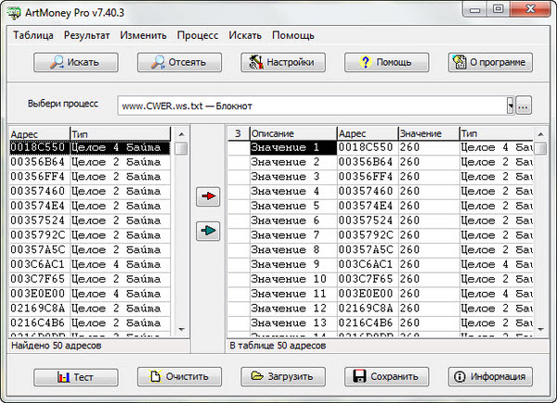The width and height of the screenshot is (557, 403).
Task: Save the table with Сохранить
Action: tap(386, 377)
